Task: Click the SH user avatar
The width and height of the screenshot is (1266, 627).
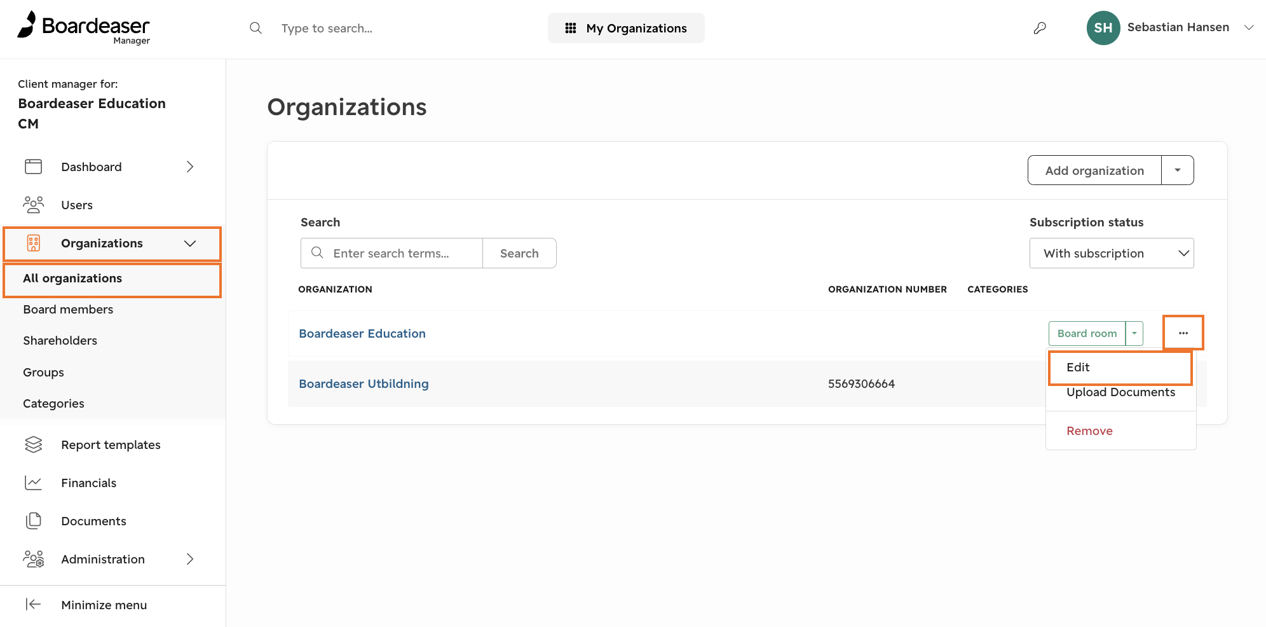Action: [x=1103, y=28]
